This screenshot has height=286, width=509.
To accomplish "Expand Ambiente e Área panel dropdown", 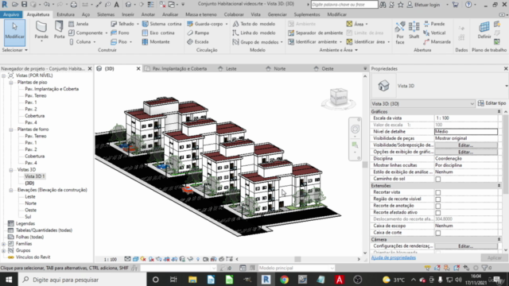I will click(x=339, y=50).
